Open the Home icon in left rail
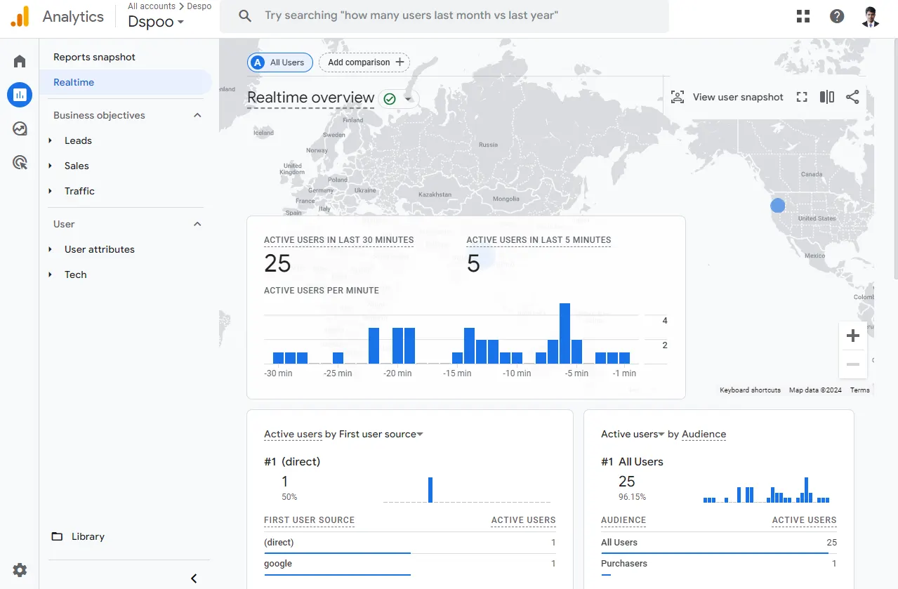The height and width of the screenshot is (589, 898). [20, 61]
